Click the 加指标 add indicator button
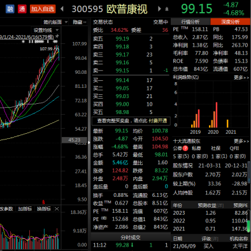This screenshot has height=251, width=251. tap(25, 209)
